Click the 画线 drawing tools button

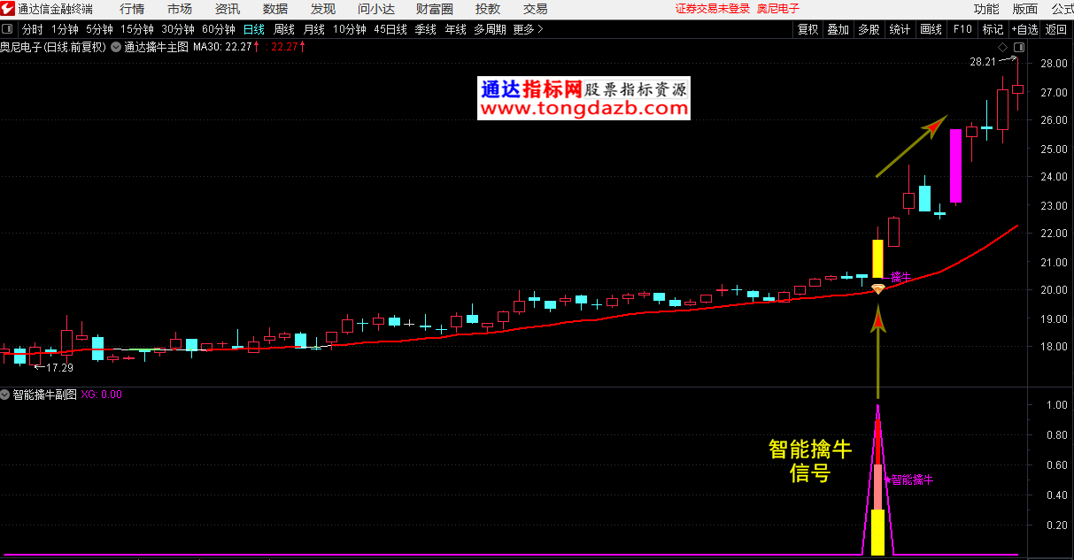click(x=931, y=29)
